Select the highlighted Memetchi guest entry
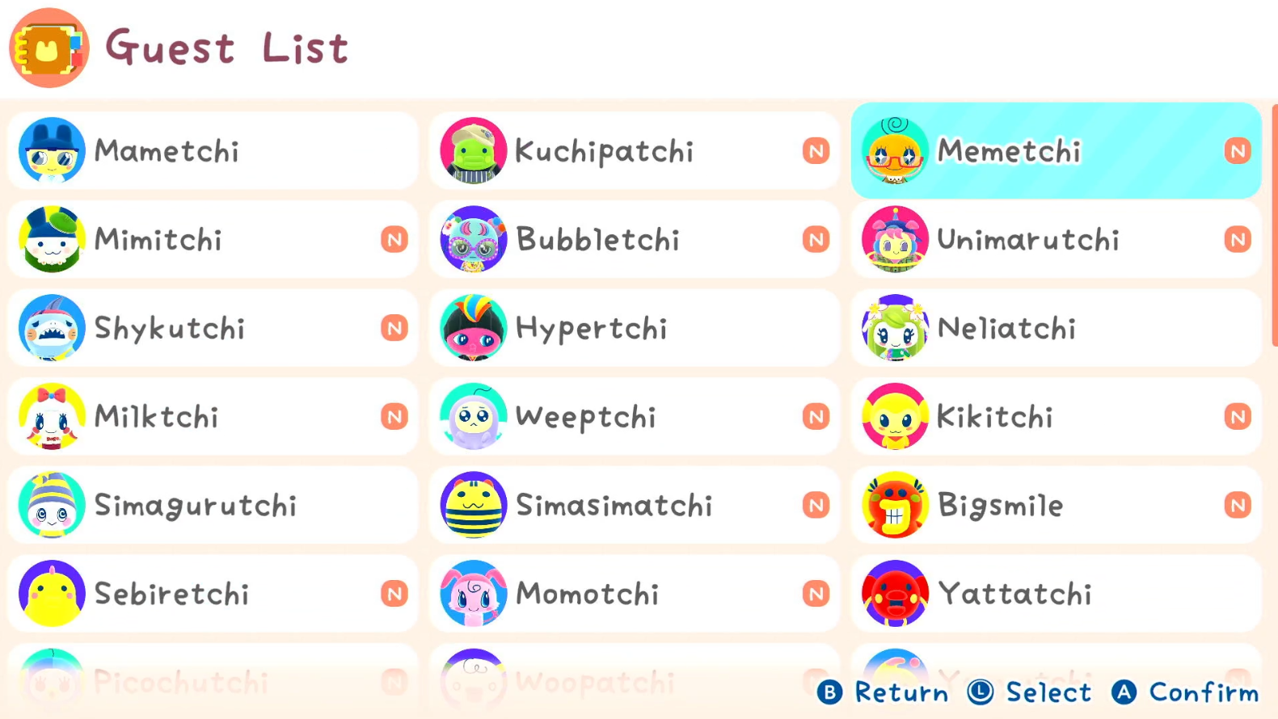The width and height of the screenshot is (1278, 719). point(1056,151)
